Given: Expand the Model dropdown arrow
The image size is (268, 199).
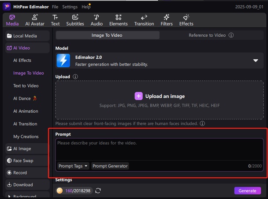Looking at the screenshot, I should tap(256, 61).
